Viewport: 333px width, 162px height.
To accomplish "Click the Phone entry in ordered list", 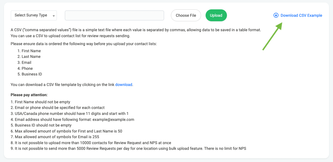I will point(25,68).
